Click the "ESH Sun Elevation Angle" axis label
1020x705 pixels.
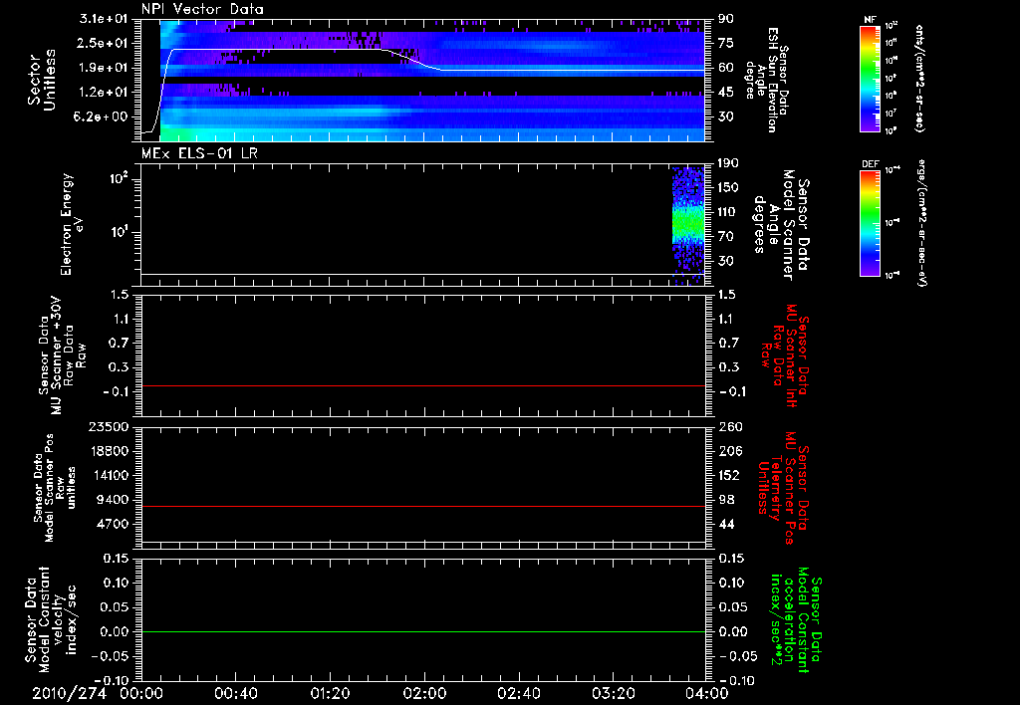pyautogui.click(x=765, y=80)
